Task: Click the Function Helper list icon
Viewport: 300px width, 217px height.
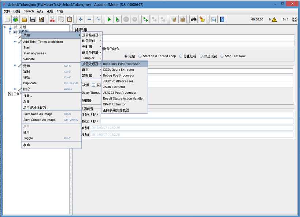Action: 213,19
